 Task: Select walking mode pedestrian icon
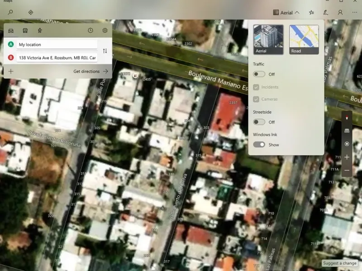click(40, 30)
